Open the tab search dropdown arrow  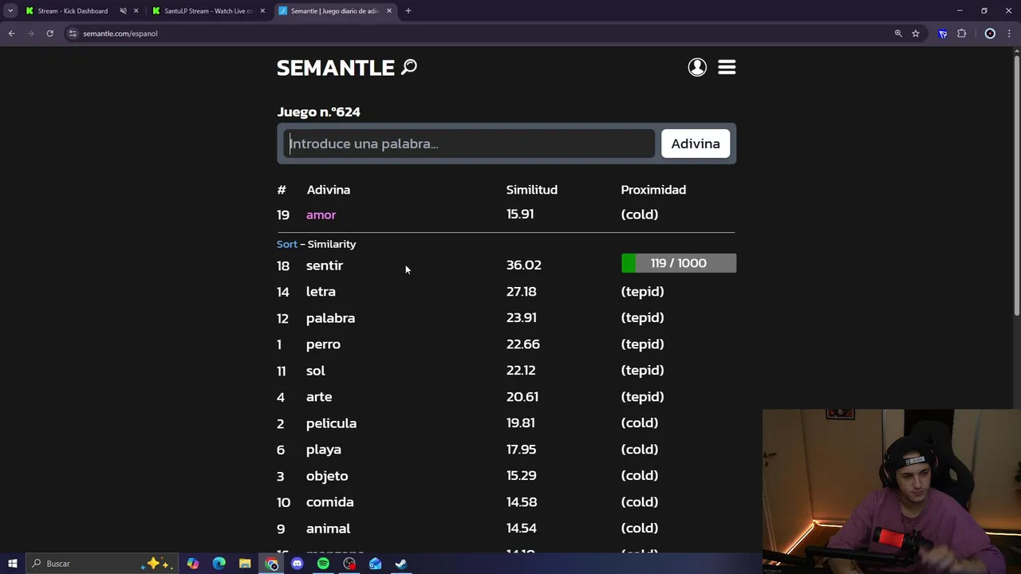point(10,11)
